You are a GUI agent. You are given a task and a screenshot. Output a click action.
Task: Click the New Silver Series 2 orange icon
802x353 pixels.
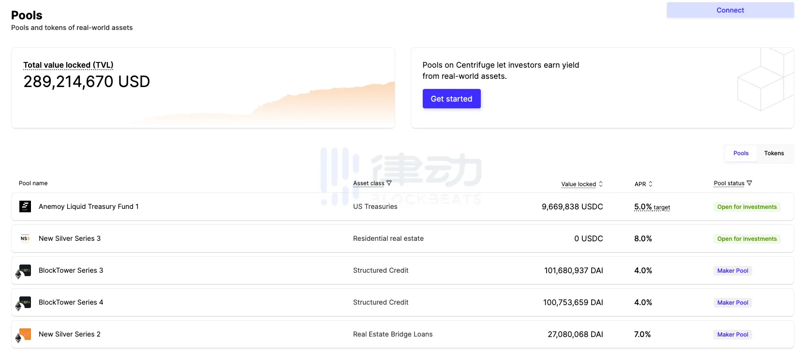24,335
